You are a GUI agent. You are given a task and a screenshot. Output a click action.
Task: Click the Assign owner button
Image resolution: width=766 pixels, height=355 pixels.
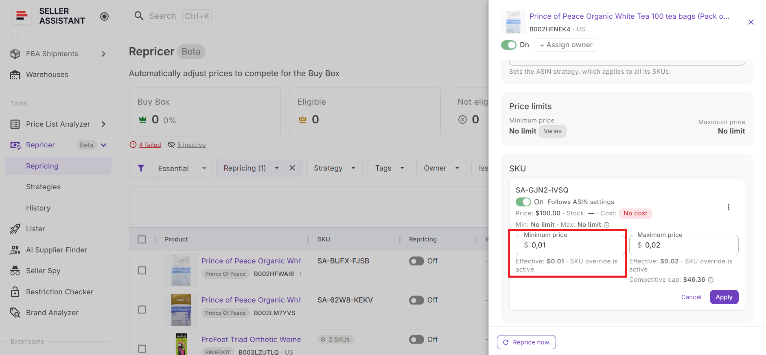(566, 45)
